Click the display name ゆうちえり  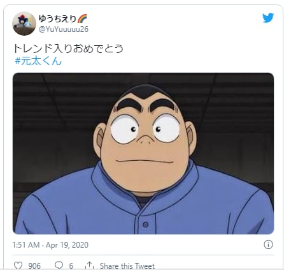point(57,19)
